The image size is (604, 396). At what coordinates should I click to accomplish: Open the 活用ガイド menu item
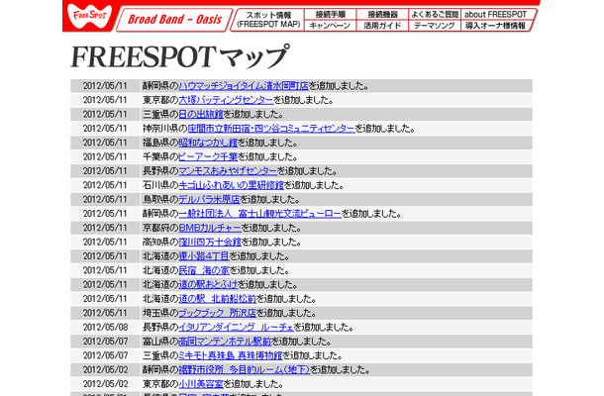[x=382, y=26]
